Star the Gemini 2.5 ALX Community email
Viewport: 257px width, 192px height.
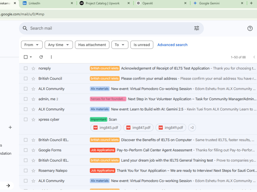[33, 109]
